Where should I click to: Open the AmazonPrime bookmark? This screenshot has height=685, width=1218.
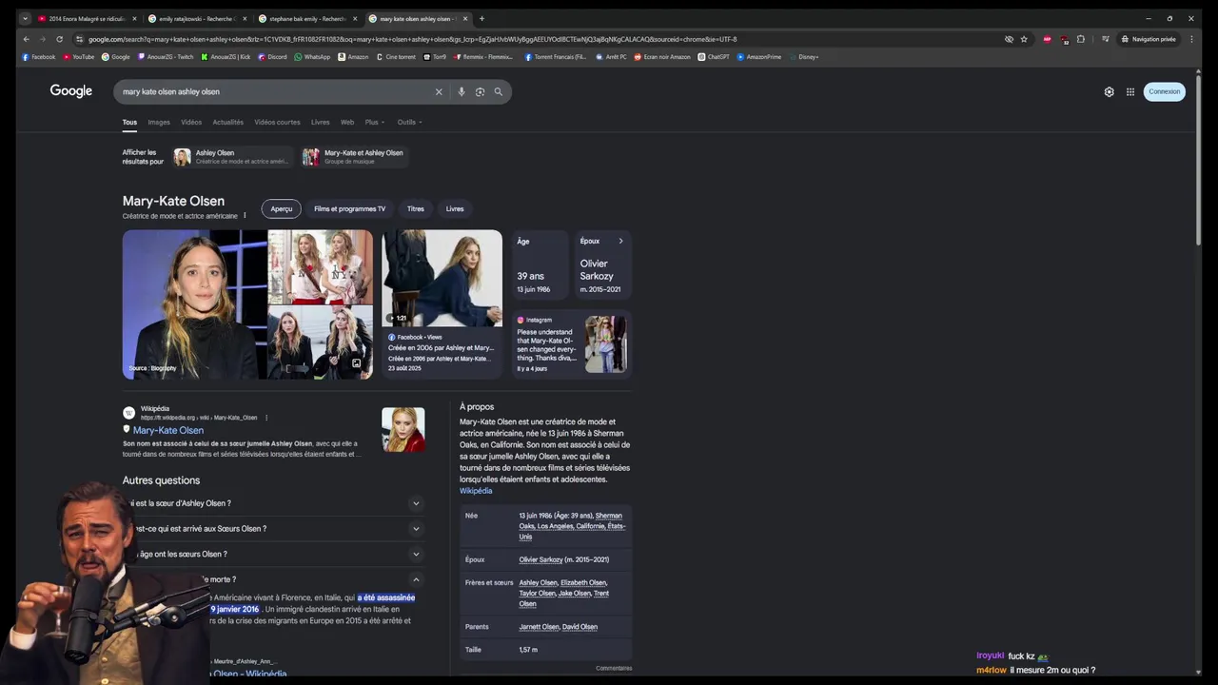[x=759, y=57]
